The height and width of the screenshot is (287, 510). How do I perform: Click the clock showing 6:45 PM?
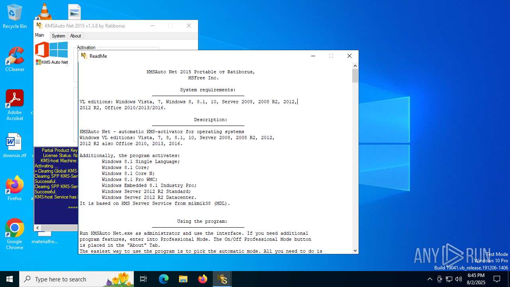tap(476, 279)
